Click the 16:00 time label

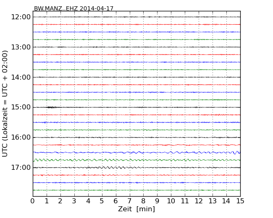(21, 138)
